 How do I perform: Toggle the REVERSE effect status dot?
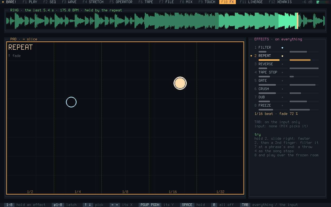coord(282,64)
